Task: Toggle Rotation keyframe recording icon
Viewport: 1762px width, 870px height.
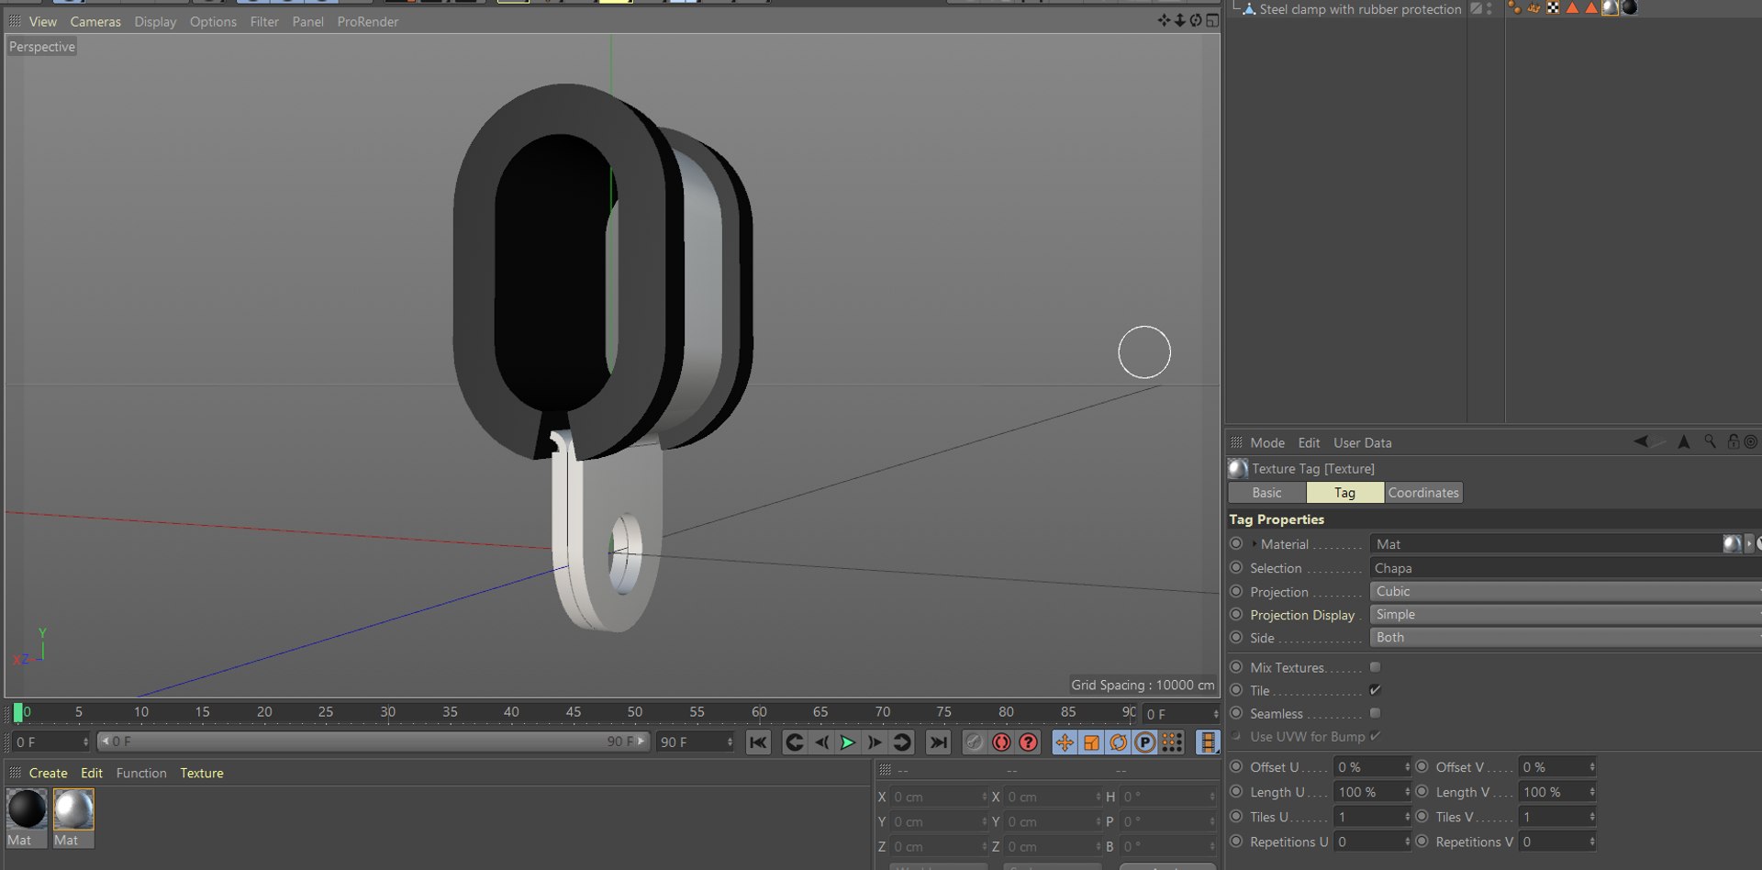Action: [1118, 742]
